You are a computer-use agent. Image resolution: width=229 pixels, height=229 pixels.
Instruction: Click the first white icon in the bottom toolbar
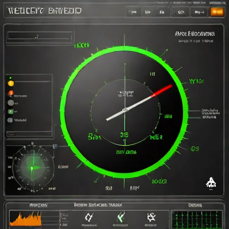point(89,217)
